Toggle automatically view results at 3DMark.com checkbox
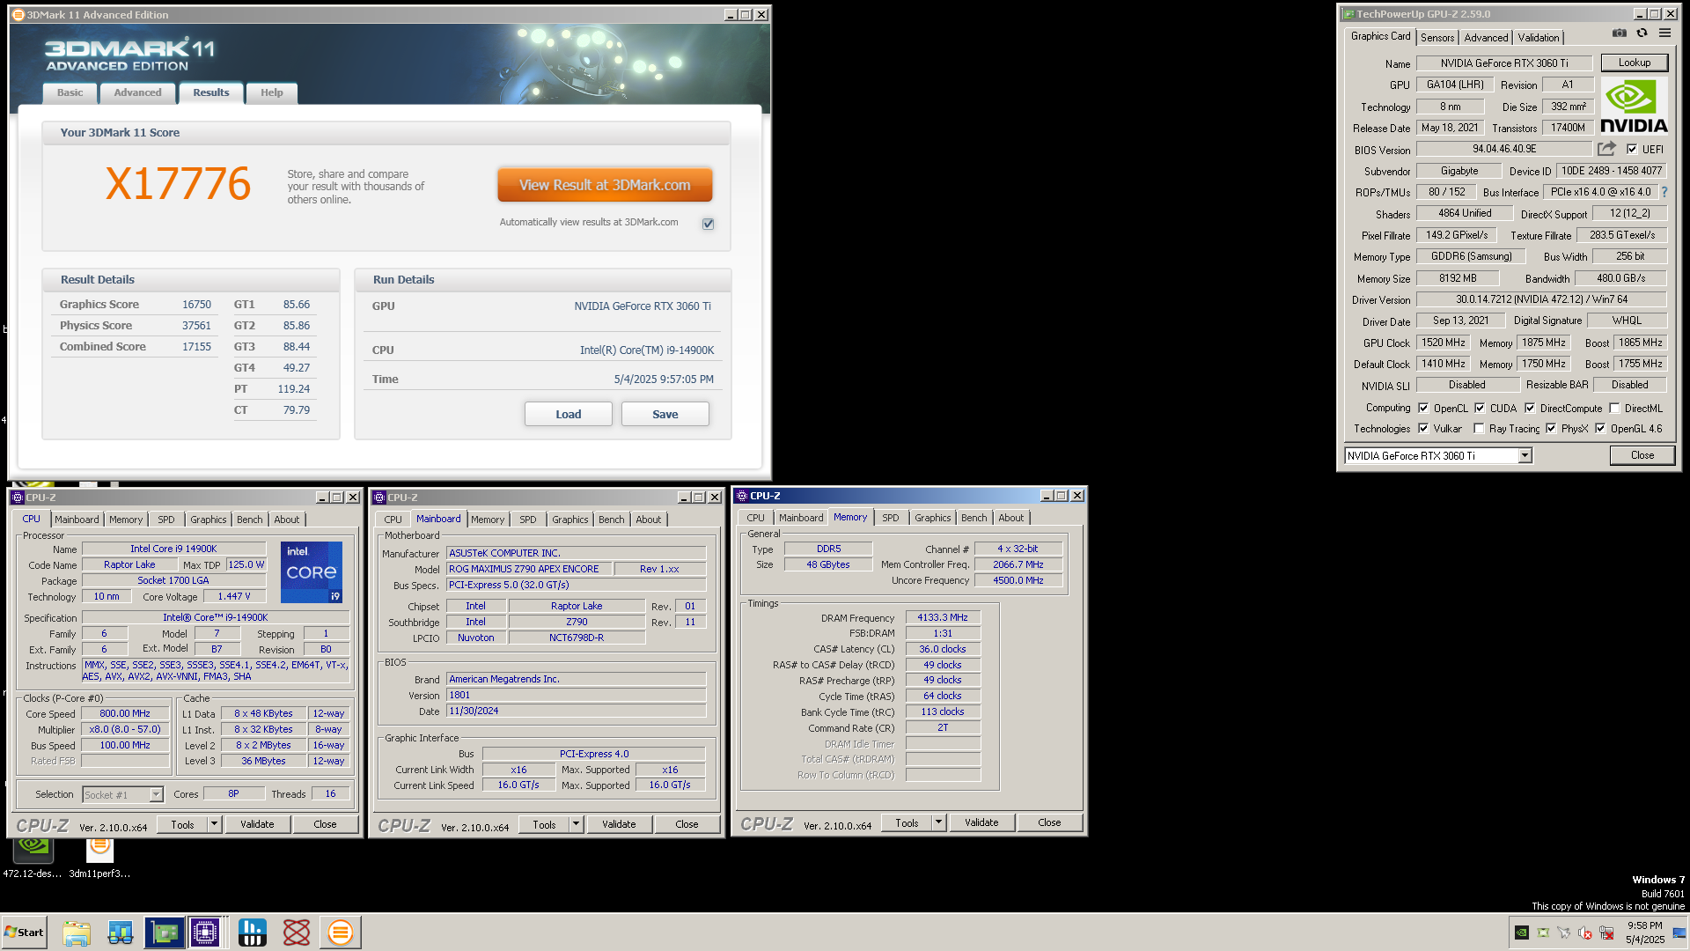 pos(708,224)
